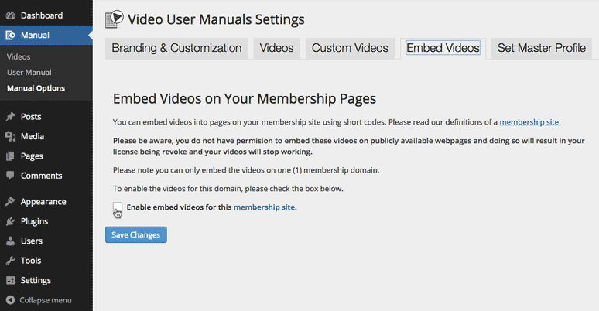Click the Tools wrench icon
The width and height of the screenshot is (599, 311).
[x=10, y=261]
